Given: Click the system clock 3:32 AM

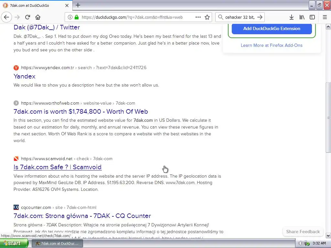Looking at the screenshot, I should (x=319, y=243).
